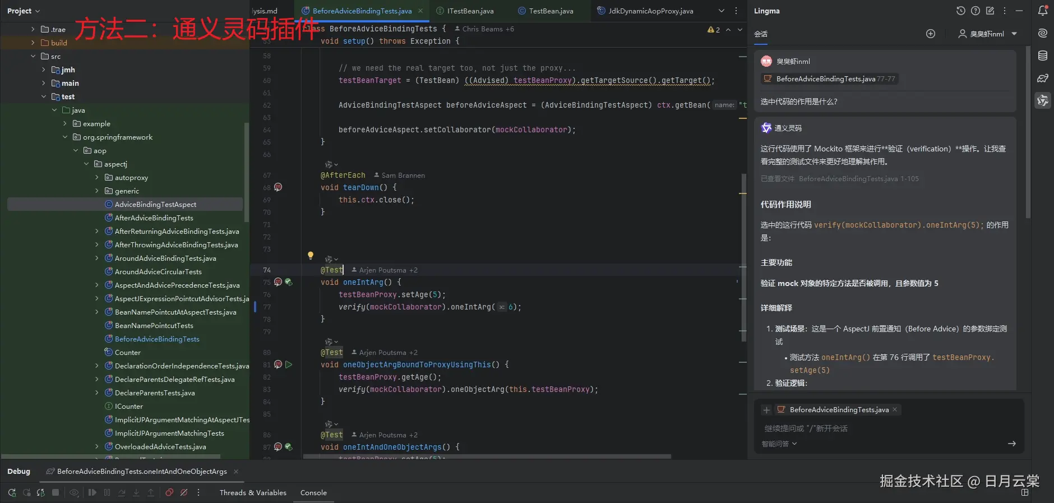Start a new Lingma conversation with plus icon
The image size is (1054, 503).
click(x=930, y=34)
